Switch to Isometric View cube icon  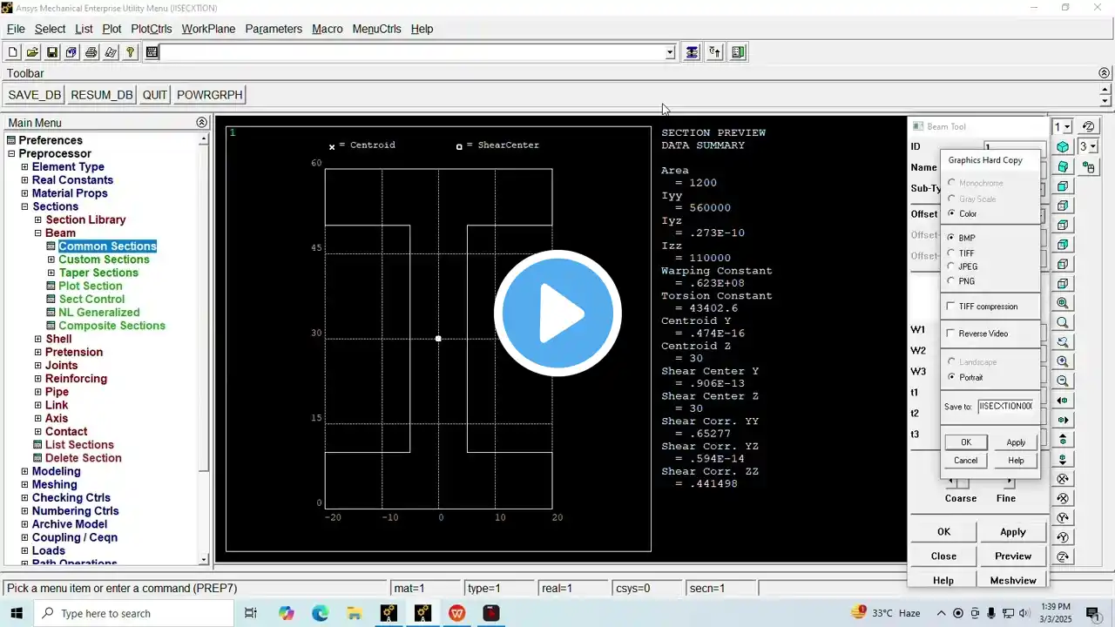1063,147
